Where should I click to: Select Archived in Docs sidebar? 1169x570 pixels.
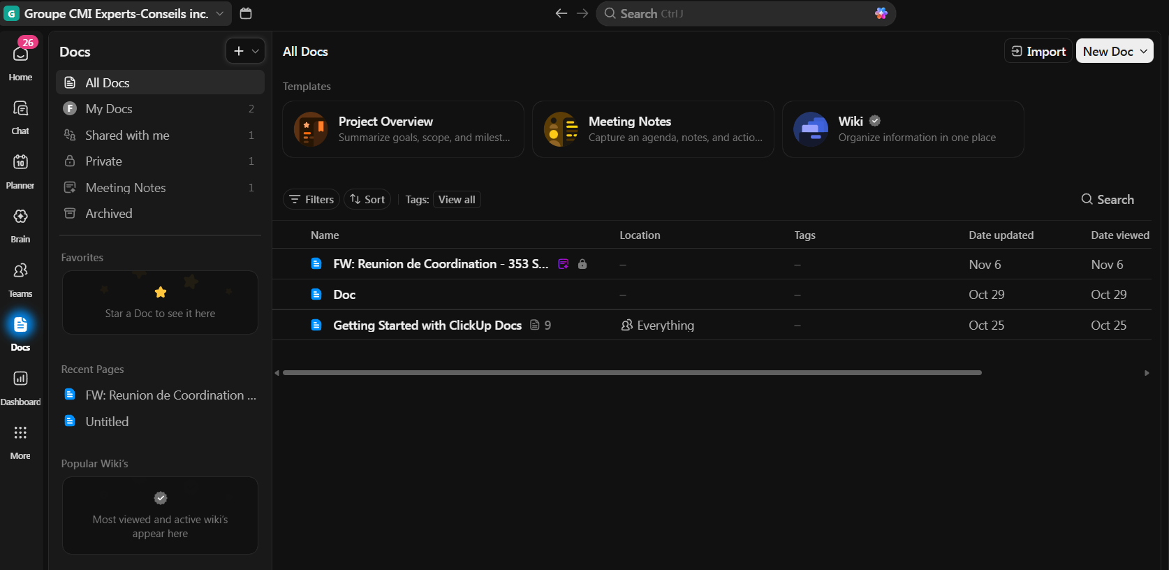[109, 214]
